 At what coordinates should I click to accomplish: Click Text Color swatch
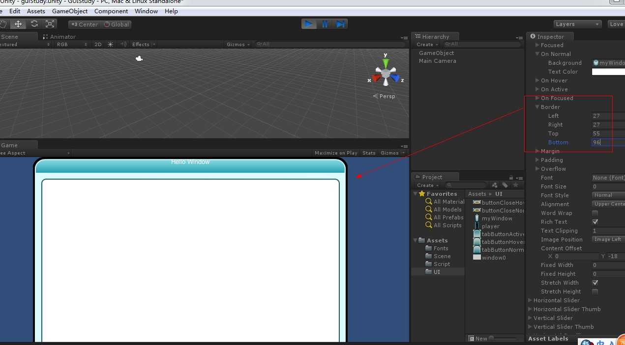[x=608, y=72]
